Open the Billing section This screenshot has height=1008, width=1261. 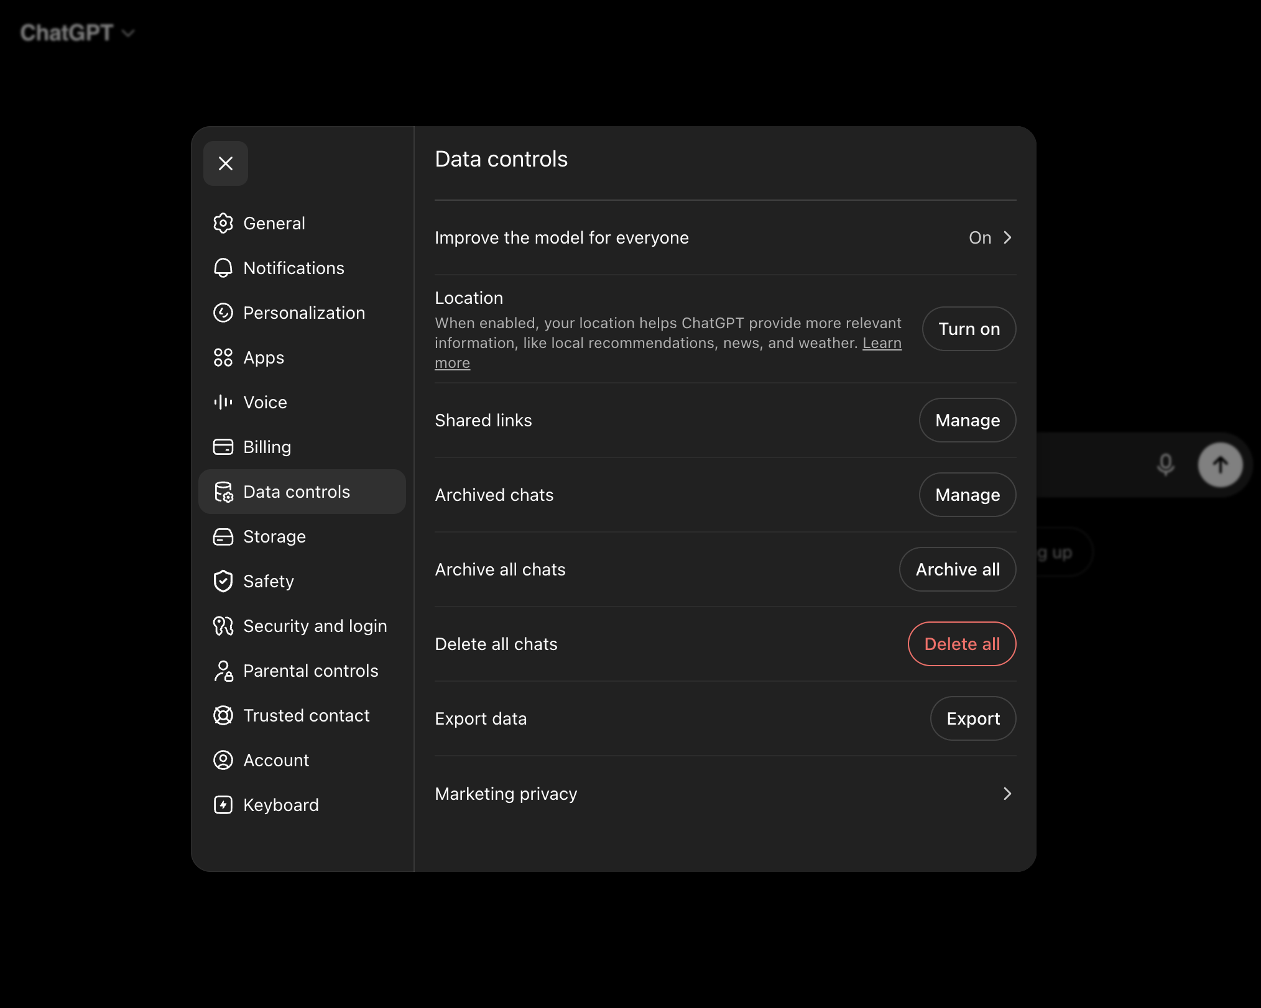(x=302, y=447)
